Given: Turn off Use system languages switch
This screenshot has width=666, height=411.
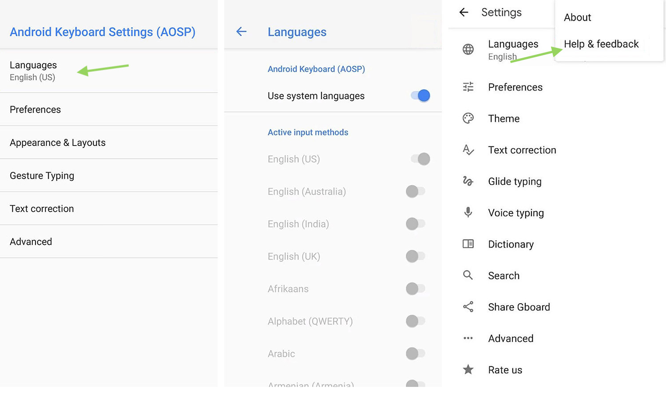Looking at the screenshot, I should pos(420,95).
